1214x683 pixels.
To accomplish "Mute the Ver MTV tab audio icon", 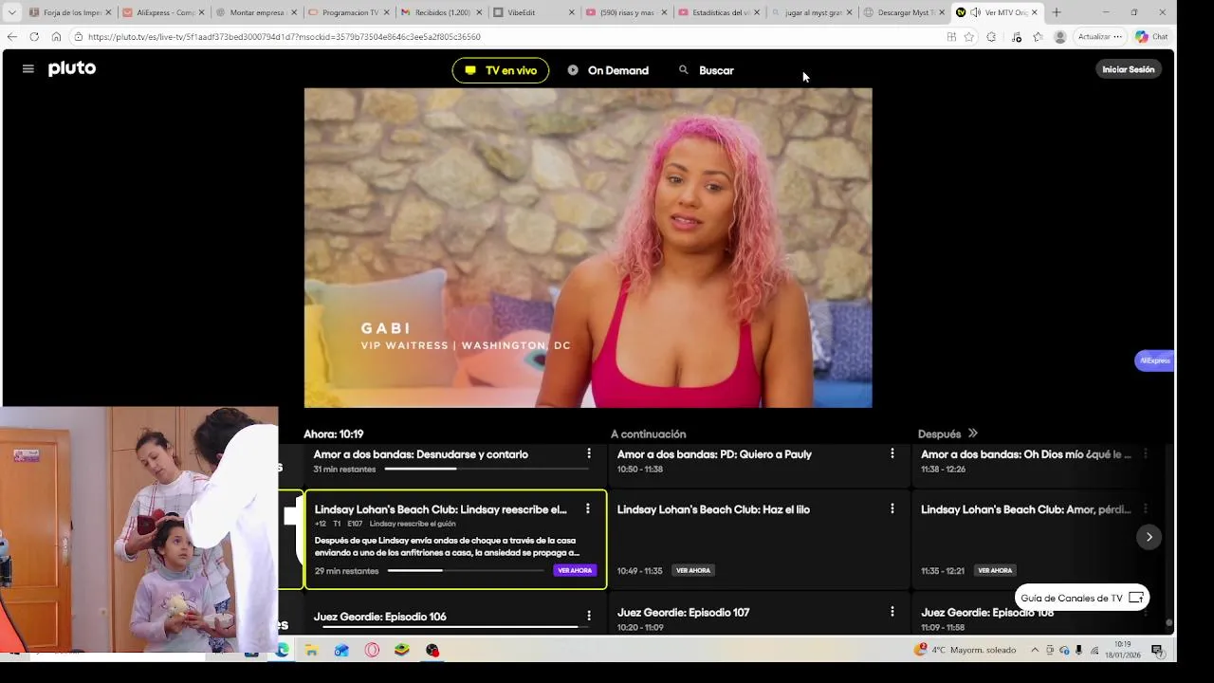I will click(975, 12).
